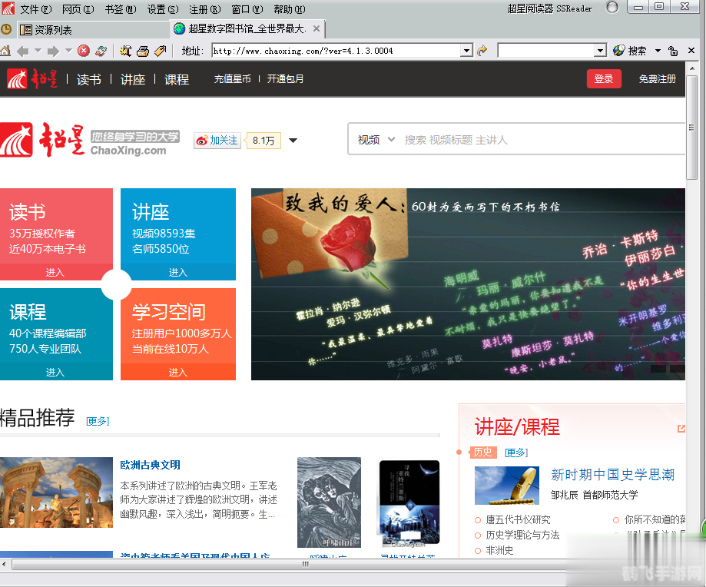Click the red 登录 login button

[x=604, y=78]
